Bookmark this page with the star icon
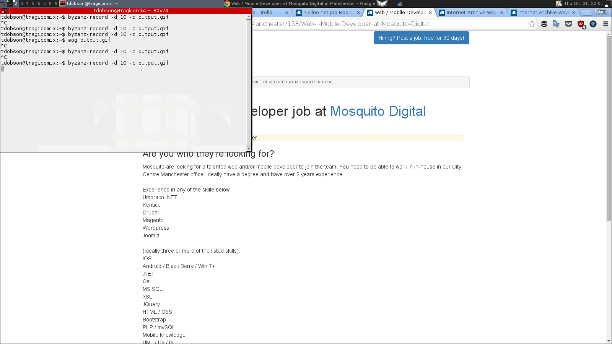612x344 pixels. [532, 24]
